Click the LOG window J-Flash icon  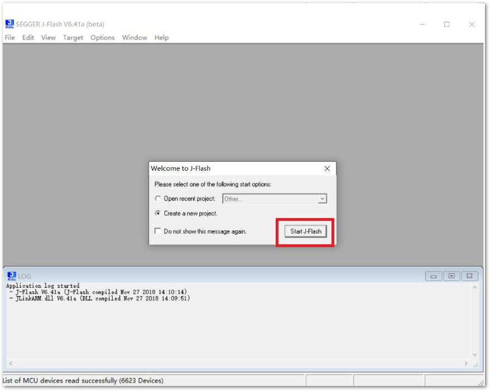click(12, 276)
